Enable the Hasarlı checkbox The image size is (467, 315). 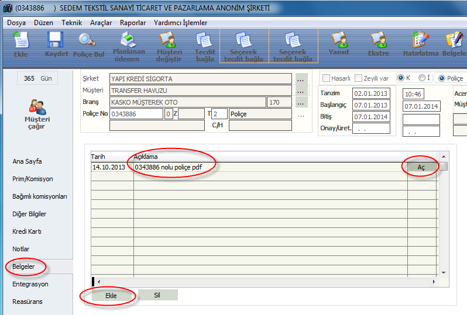(x=327, y=78)
